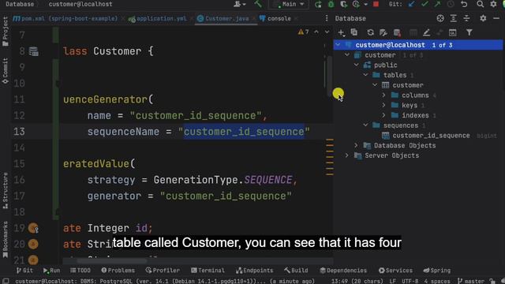Click Expand All in Database panel
Screen dimensions: 505x284
click(x=453, y=18)
